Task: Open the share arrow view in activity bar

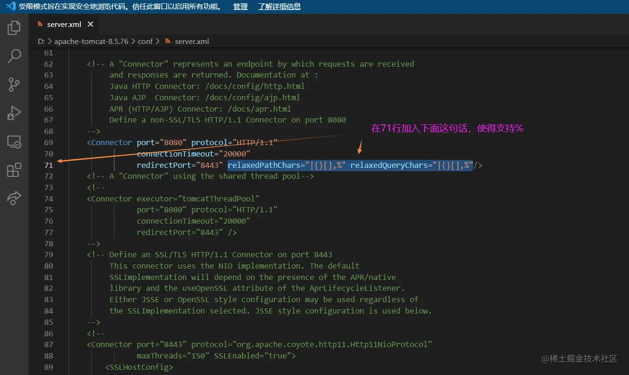Action: click(14, 198)
